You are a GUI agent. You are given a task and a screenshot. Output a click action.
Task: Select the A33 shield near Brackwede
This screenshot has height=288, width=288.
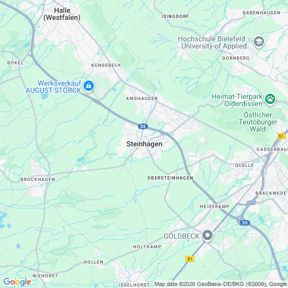click(245, 223)
